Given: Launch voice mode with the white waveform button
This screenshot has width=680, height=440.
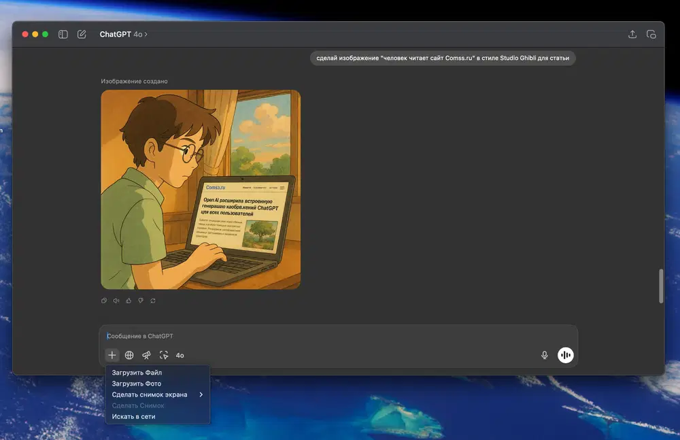Looking at the screenshot, I should (566, 355).
